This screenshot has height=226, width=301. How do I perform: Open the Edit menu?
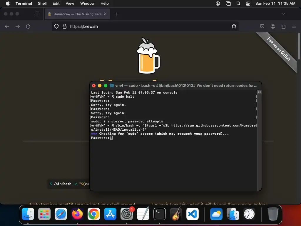point(56,3)
